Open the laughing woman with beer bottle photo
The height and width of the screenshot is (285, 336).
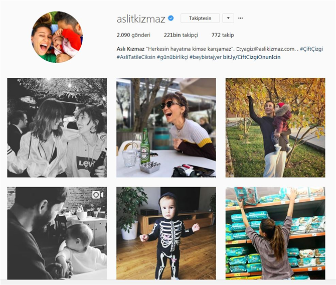point(166,127)
